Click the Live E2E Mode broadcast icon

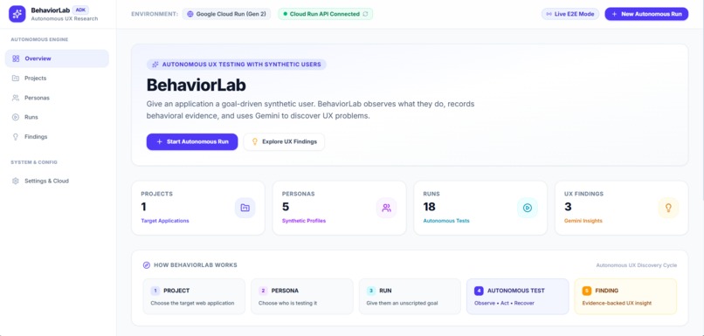tap(549, 14)
